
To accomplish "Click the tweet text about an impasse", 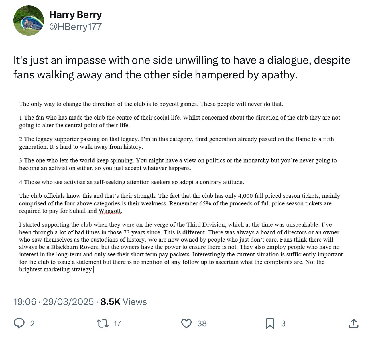I will click(x=182, y=68).
